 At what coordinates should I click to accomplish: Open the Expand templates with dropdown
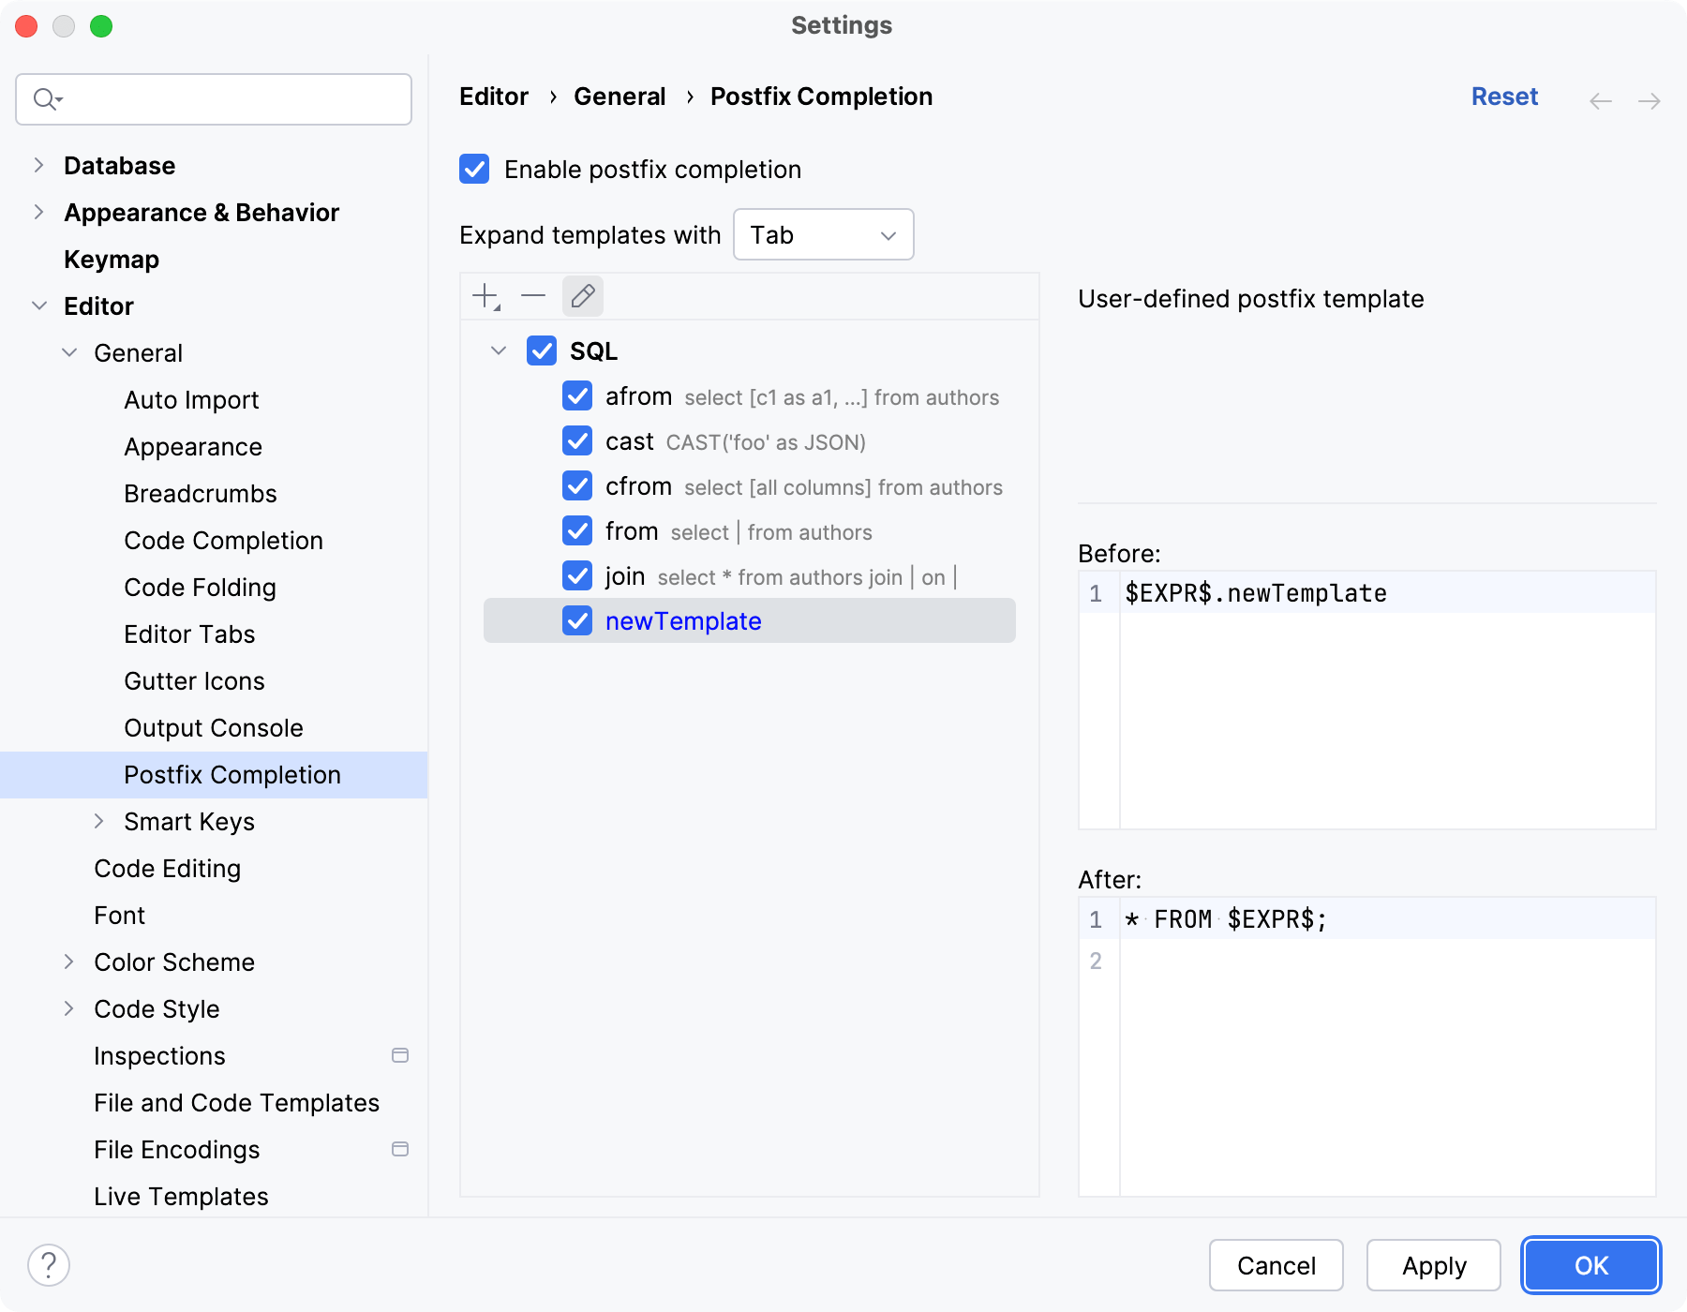click(823, 234)
